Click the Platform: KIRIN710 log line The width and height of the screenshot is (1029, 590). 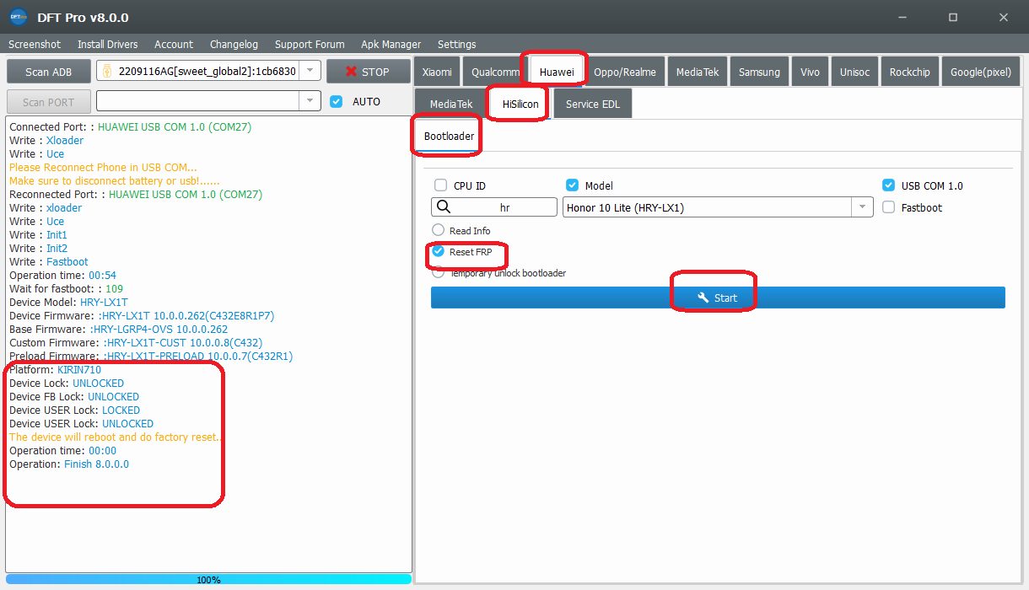[x=55, y=369]
